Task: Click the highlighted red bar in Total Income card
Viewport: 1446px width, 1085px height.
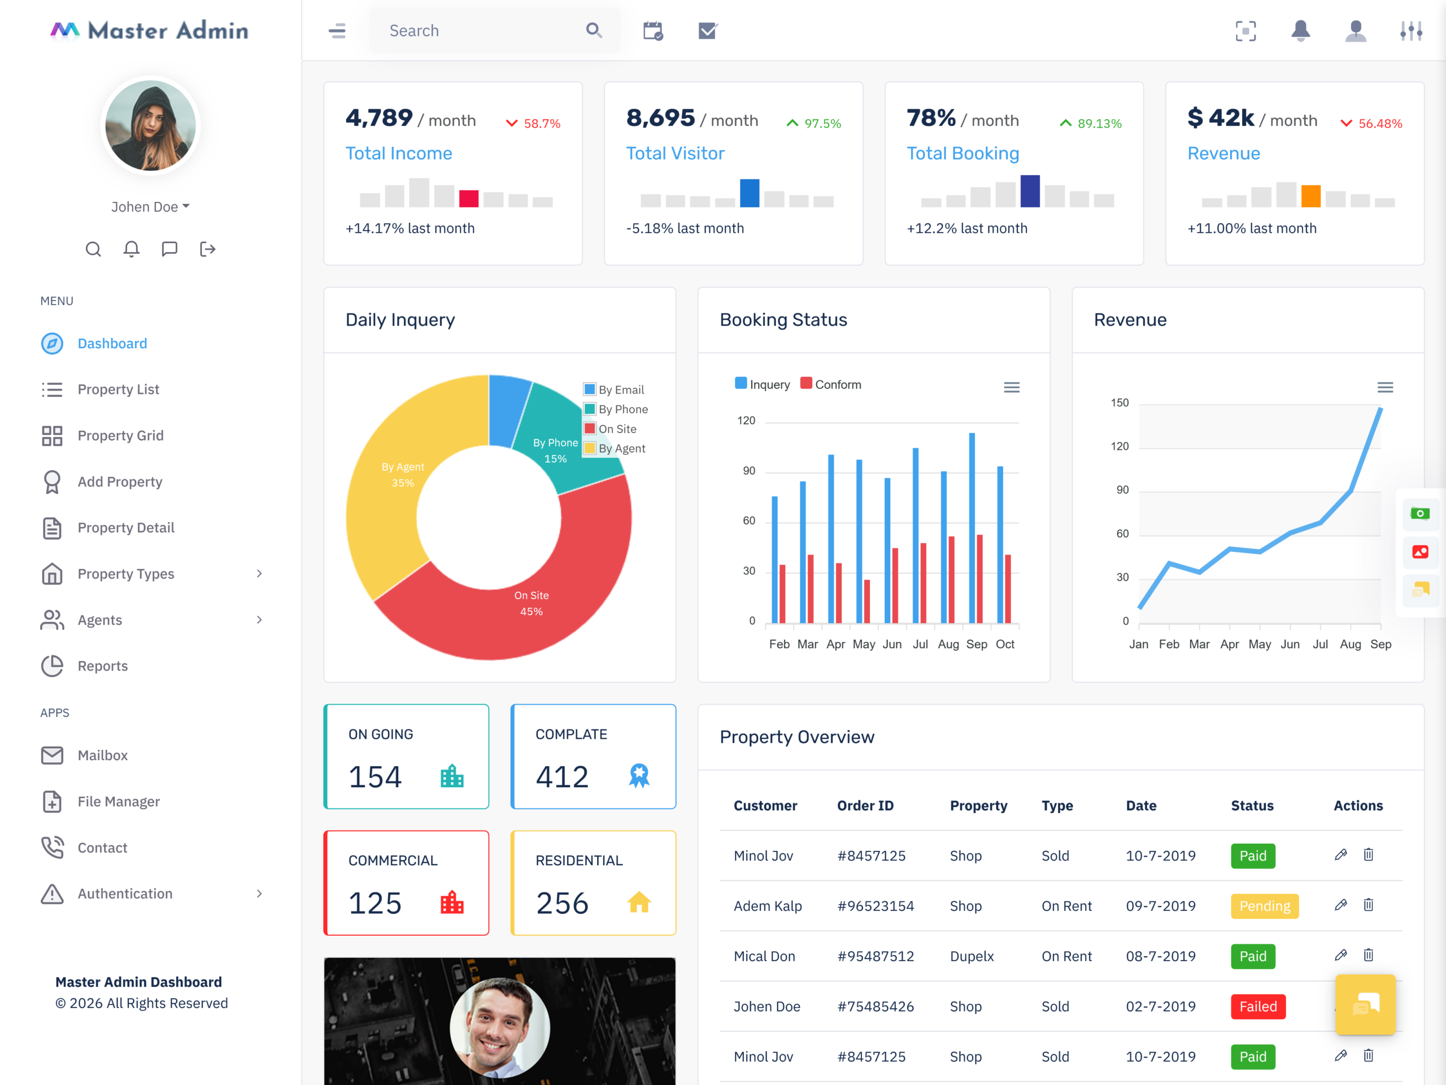Action: [x=469, y=198]
